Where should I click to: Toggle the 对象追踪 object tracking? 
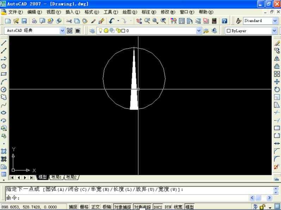click(x=142, y=207)
